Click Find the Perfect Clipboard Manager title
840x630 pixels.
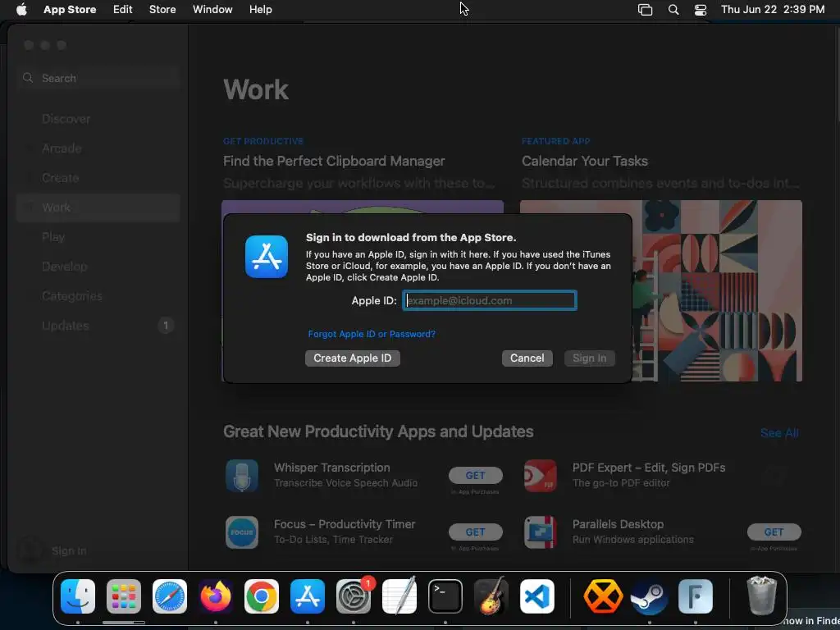334,162
